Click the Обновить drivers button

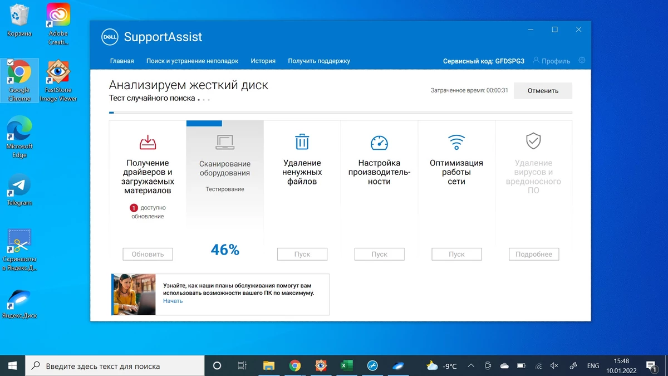pos(148,254)
